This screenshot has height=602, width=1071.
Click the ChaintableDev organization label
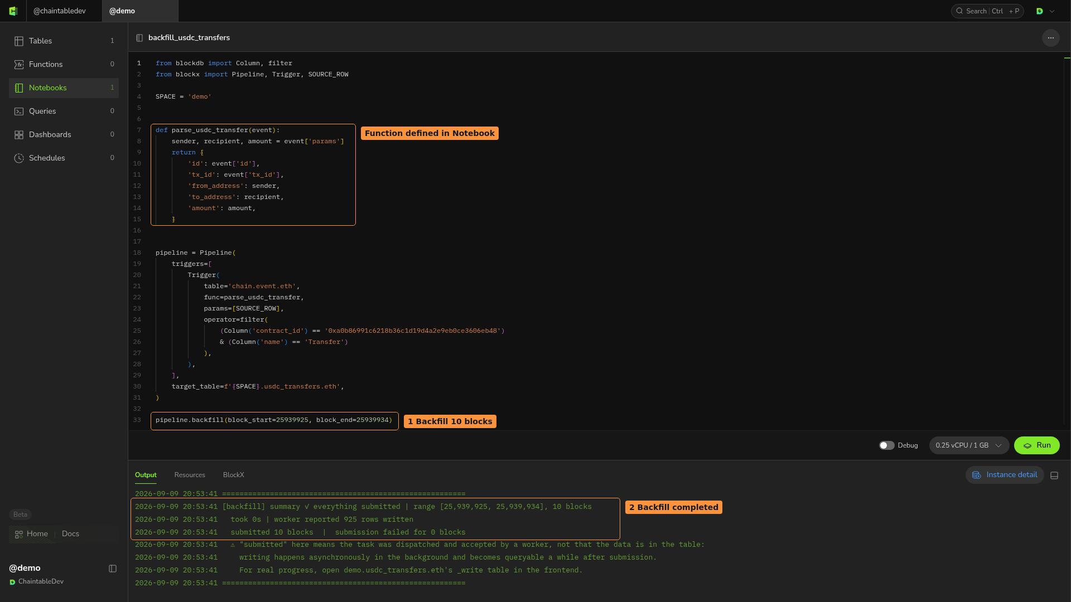point(41,582)
